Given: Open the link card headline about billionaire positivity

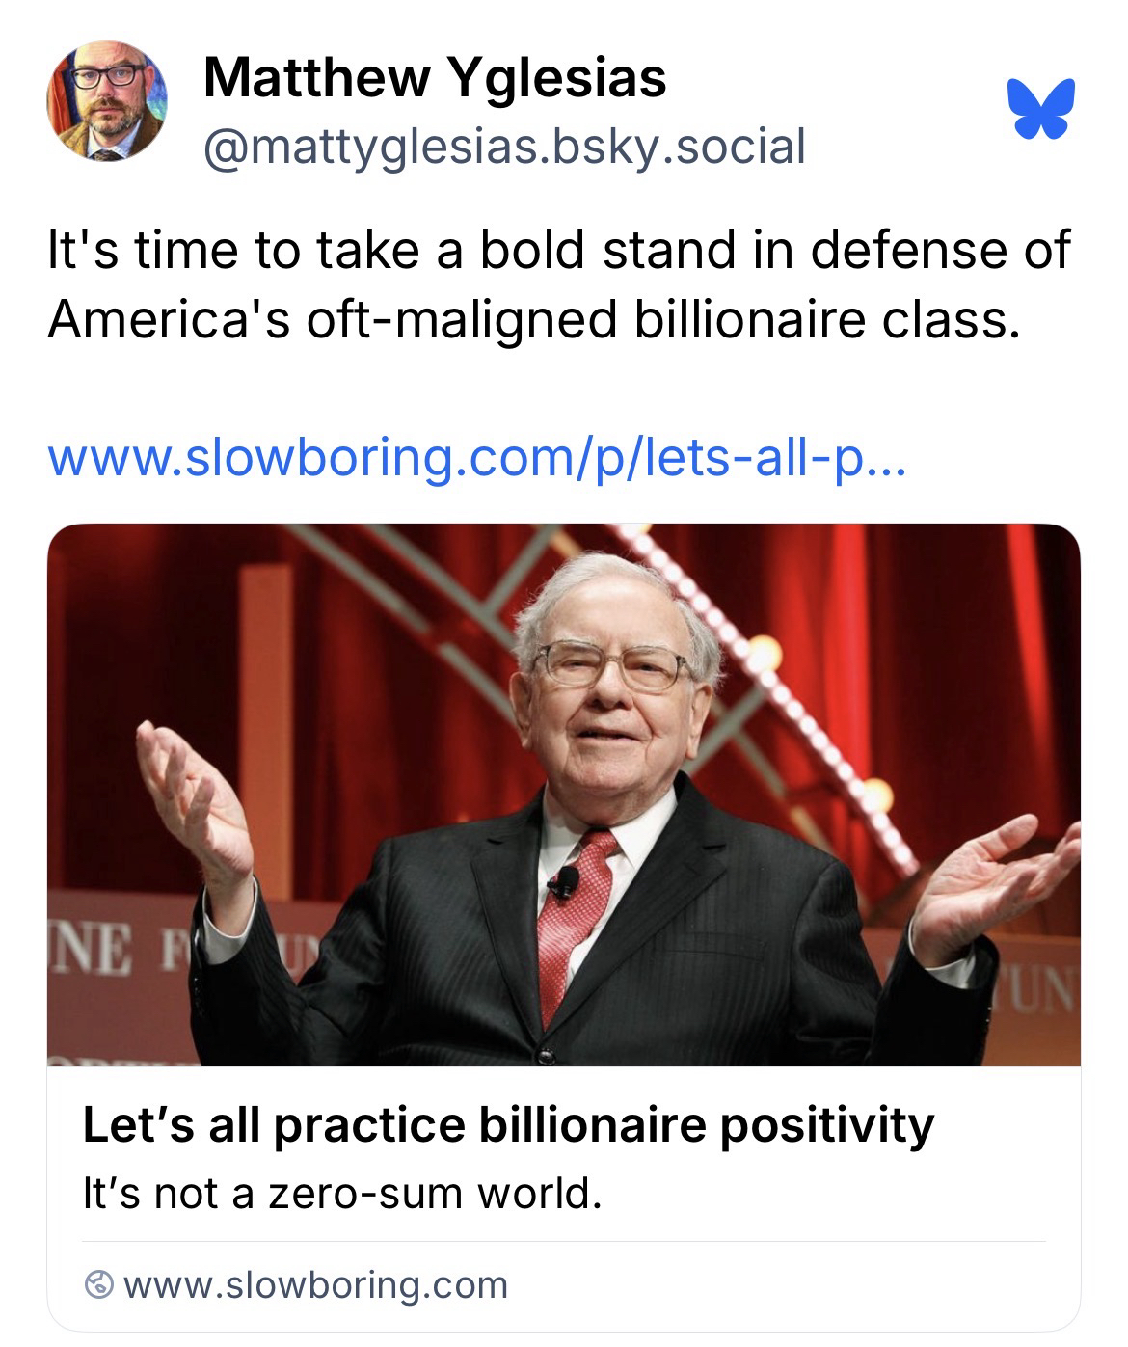Looking at the screenshot, I should [508, 1125].
